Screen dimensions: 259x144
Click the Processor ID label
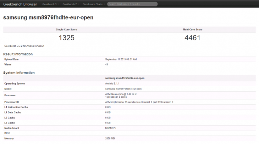12,102
